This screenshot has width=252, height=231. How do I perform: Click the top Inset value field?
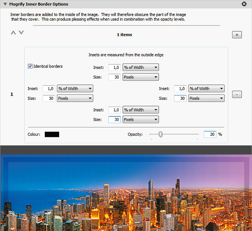click(x=114, y=67)
